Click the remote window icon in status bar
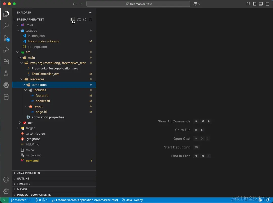This screenshot has width=273, height=203. [5, 200]
